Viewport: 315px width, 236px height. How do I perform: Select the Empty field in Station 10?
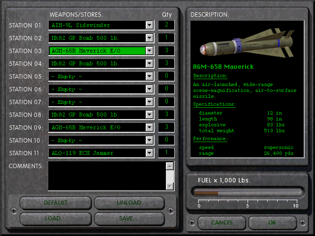[x=97, y=140]
